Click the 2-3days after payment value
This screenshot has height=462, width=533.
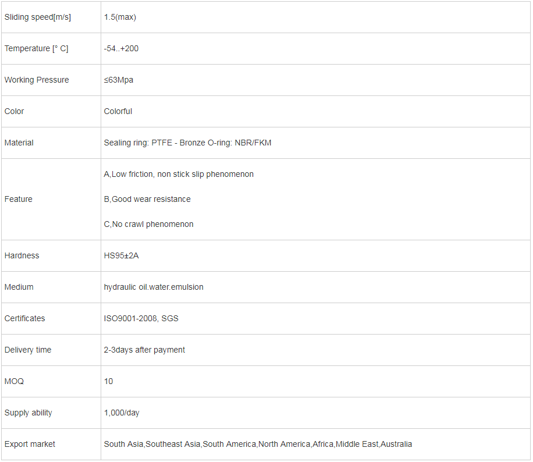pos(144,350)
